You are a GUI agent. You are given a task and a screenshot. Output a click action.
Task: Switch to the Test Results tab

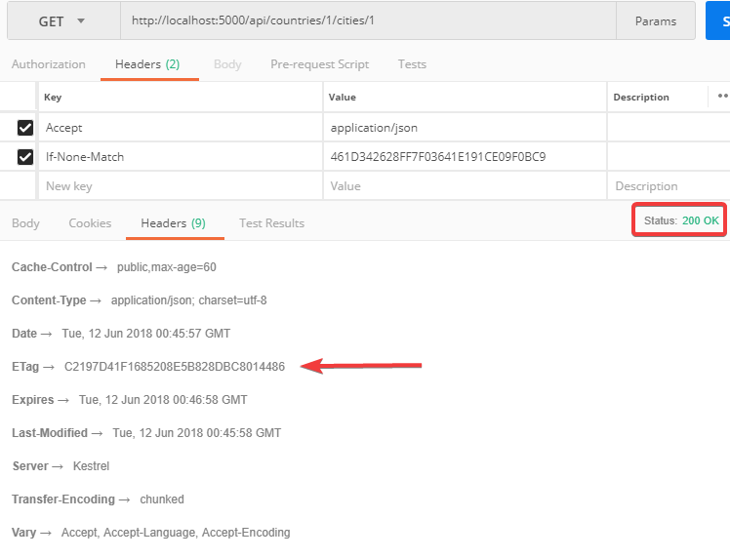pos(271,223)
